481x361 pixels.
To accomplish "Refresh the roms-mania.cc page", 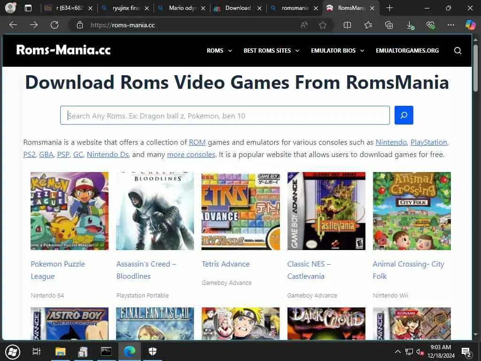I will (x=54, y=25).
